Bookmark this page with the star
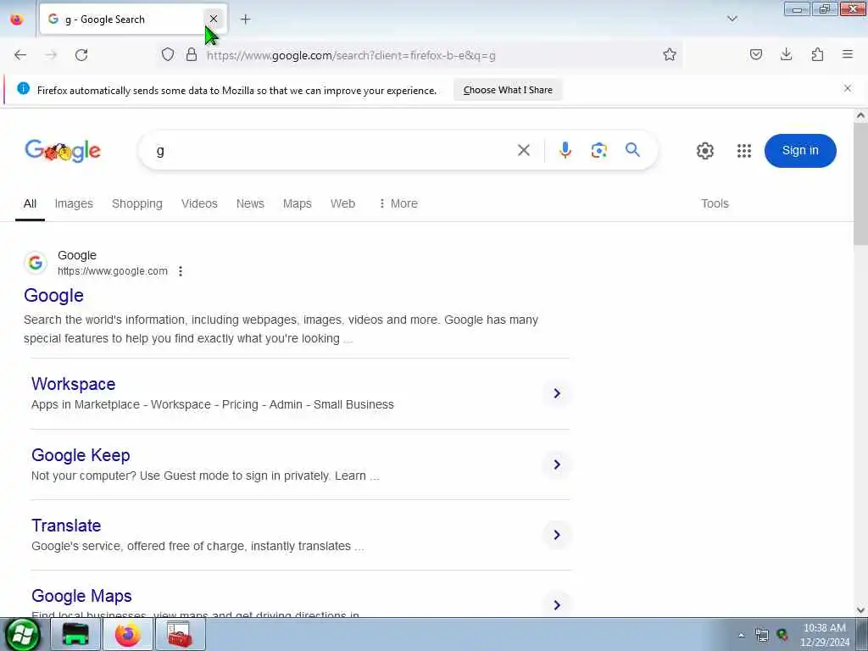The height and width of the screenshot is (651, 868). 670,54
